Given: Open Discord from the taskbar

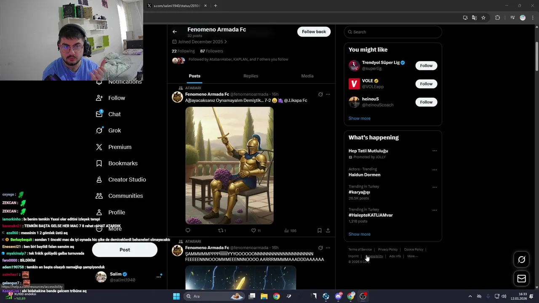Looking at the screenshot, I should pos(338,296).
